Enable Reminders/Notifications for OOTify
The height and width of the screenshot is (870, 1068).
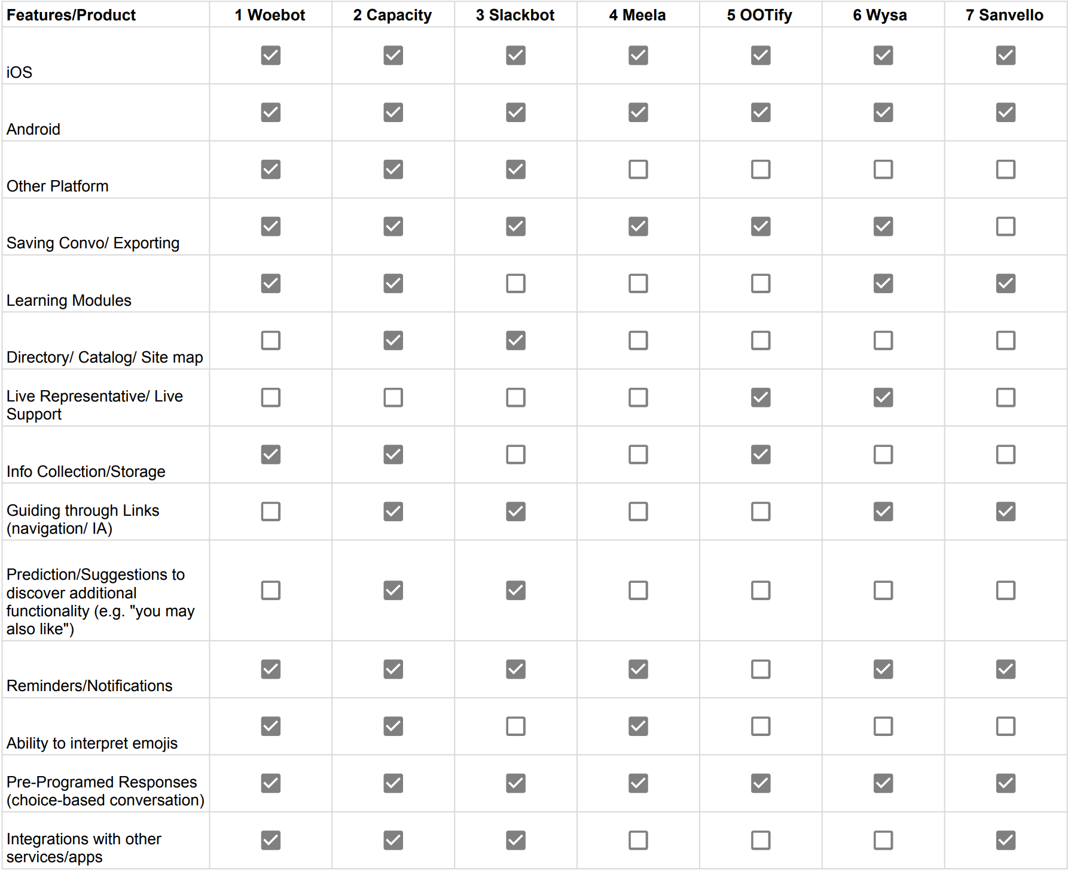tap(761, 669)
